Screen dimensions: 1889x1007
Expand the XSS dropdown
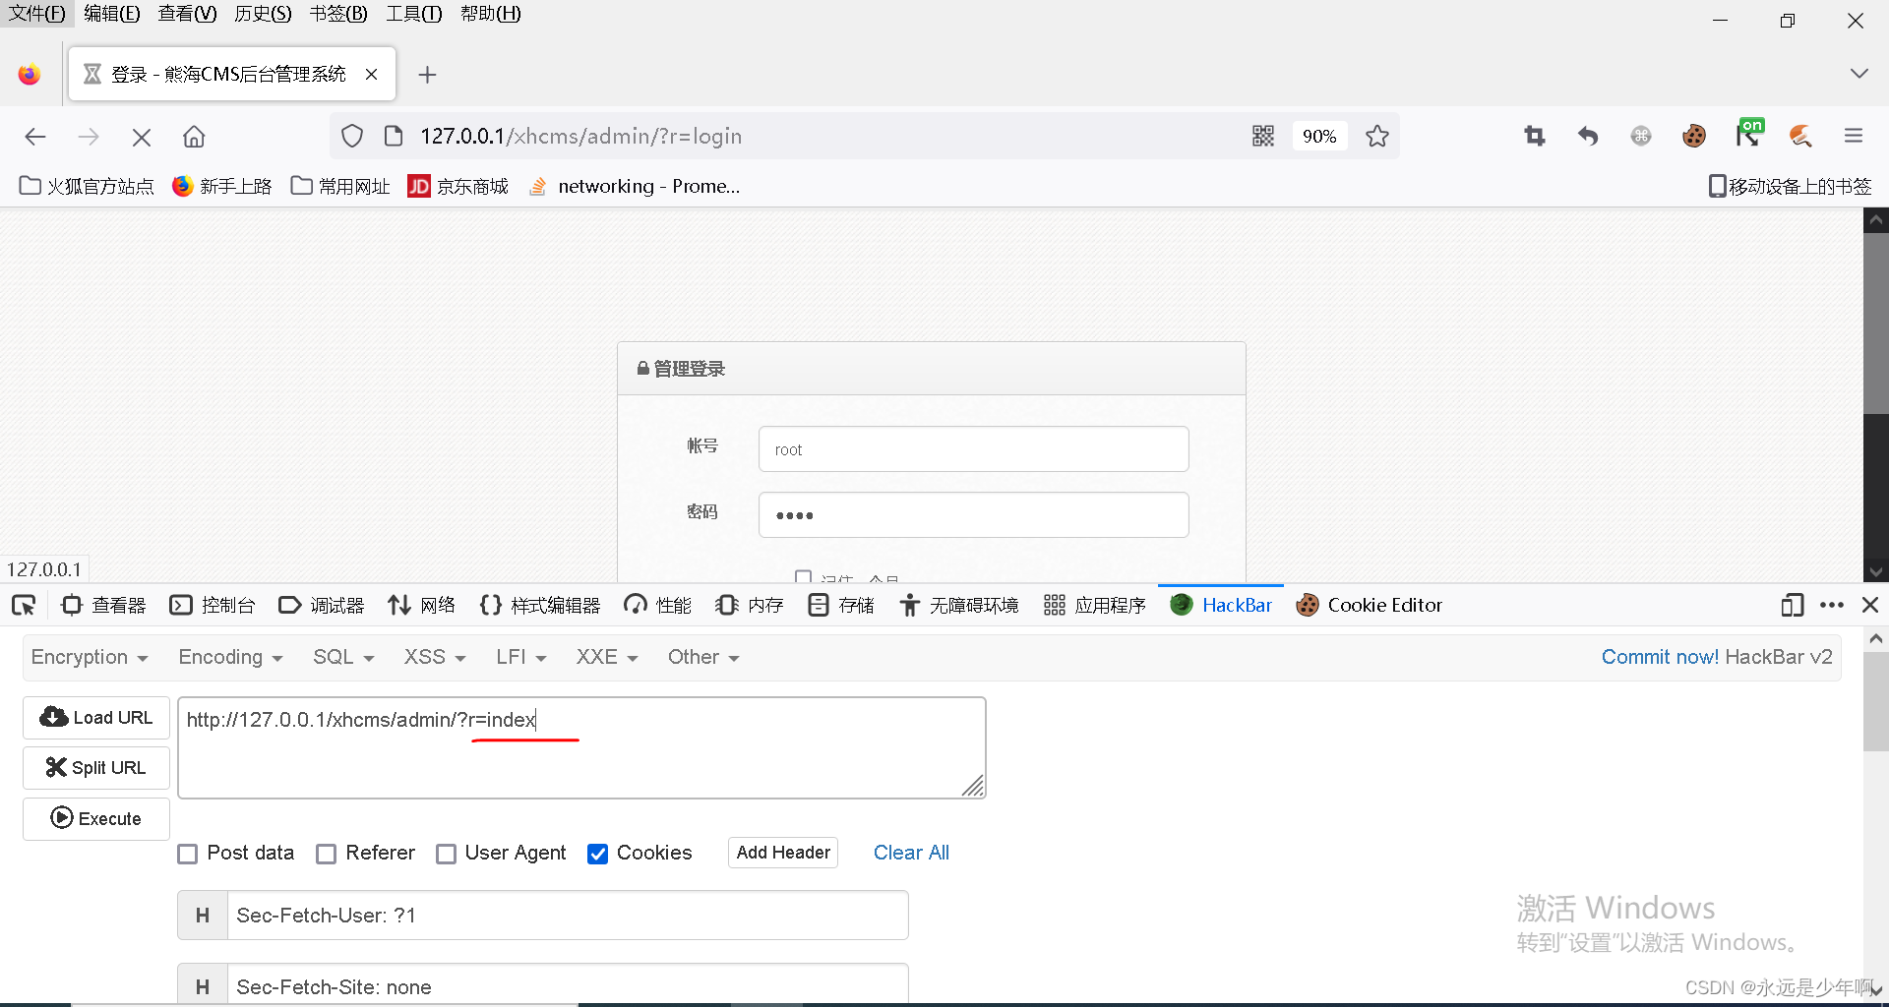[x=435, y=657]
